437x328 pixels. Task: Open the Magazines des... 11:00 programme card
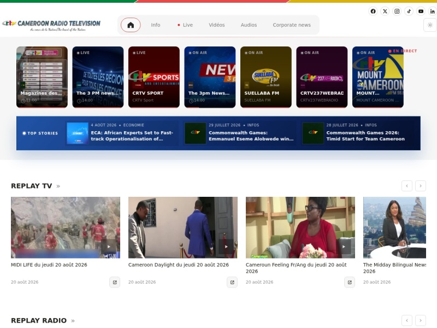coord(42,77)
